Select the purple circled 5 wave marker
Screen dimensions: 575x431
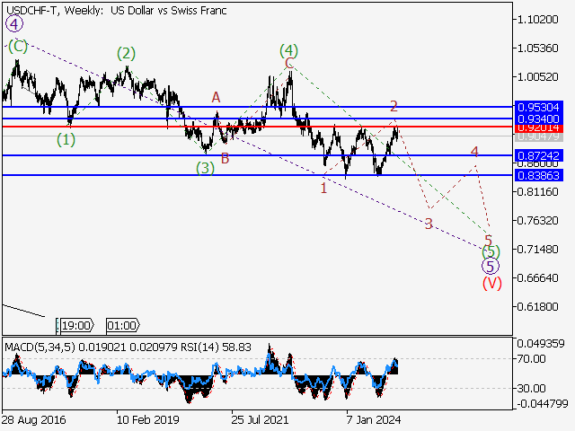point(490,266)
